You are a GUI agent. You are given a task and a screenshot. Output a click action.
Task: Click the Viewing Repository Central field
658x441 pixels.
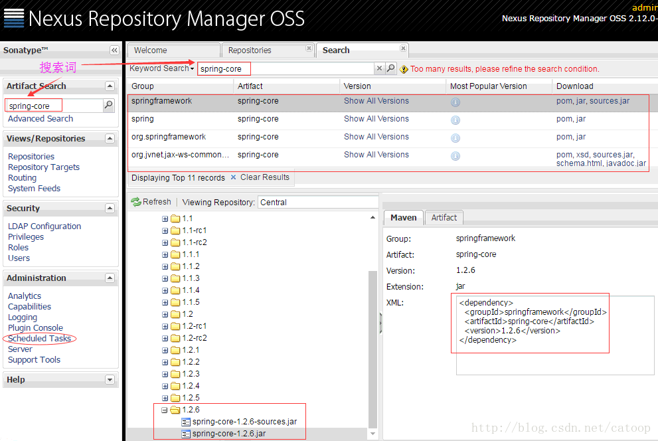point(317,203)
